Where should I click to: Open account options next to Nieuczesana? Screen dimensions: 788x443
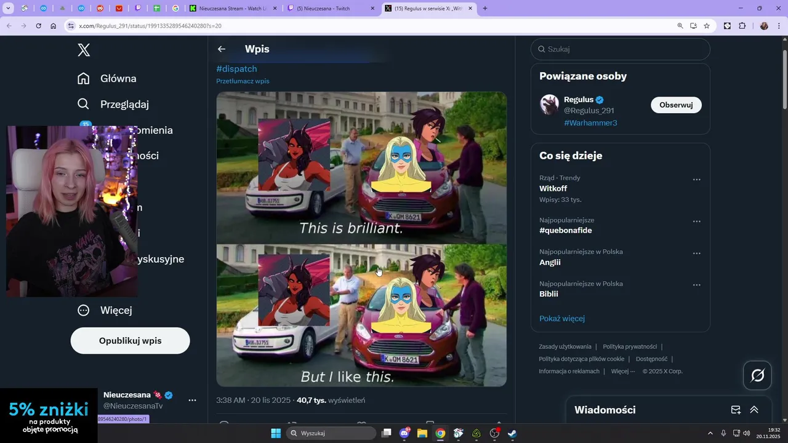point(192,401)
